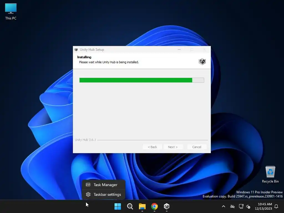
Task: Click 'Please wait while Unity Hub is being installed.'
Action: tap(109, 62)
